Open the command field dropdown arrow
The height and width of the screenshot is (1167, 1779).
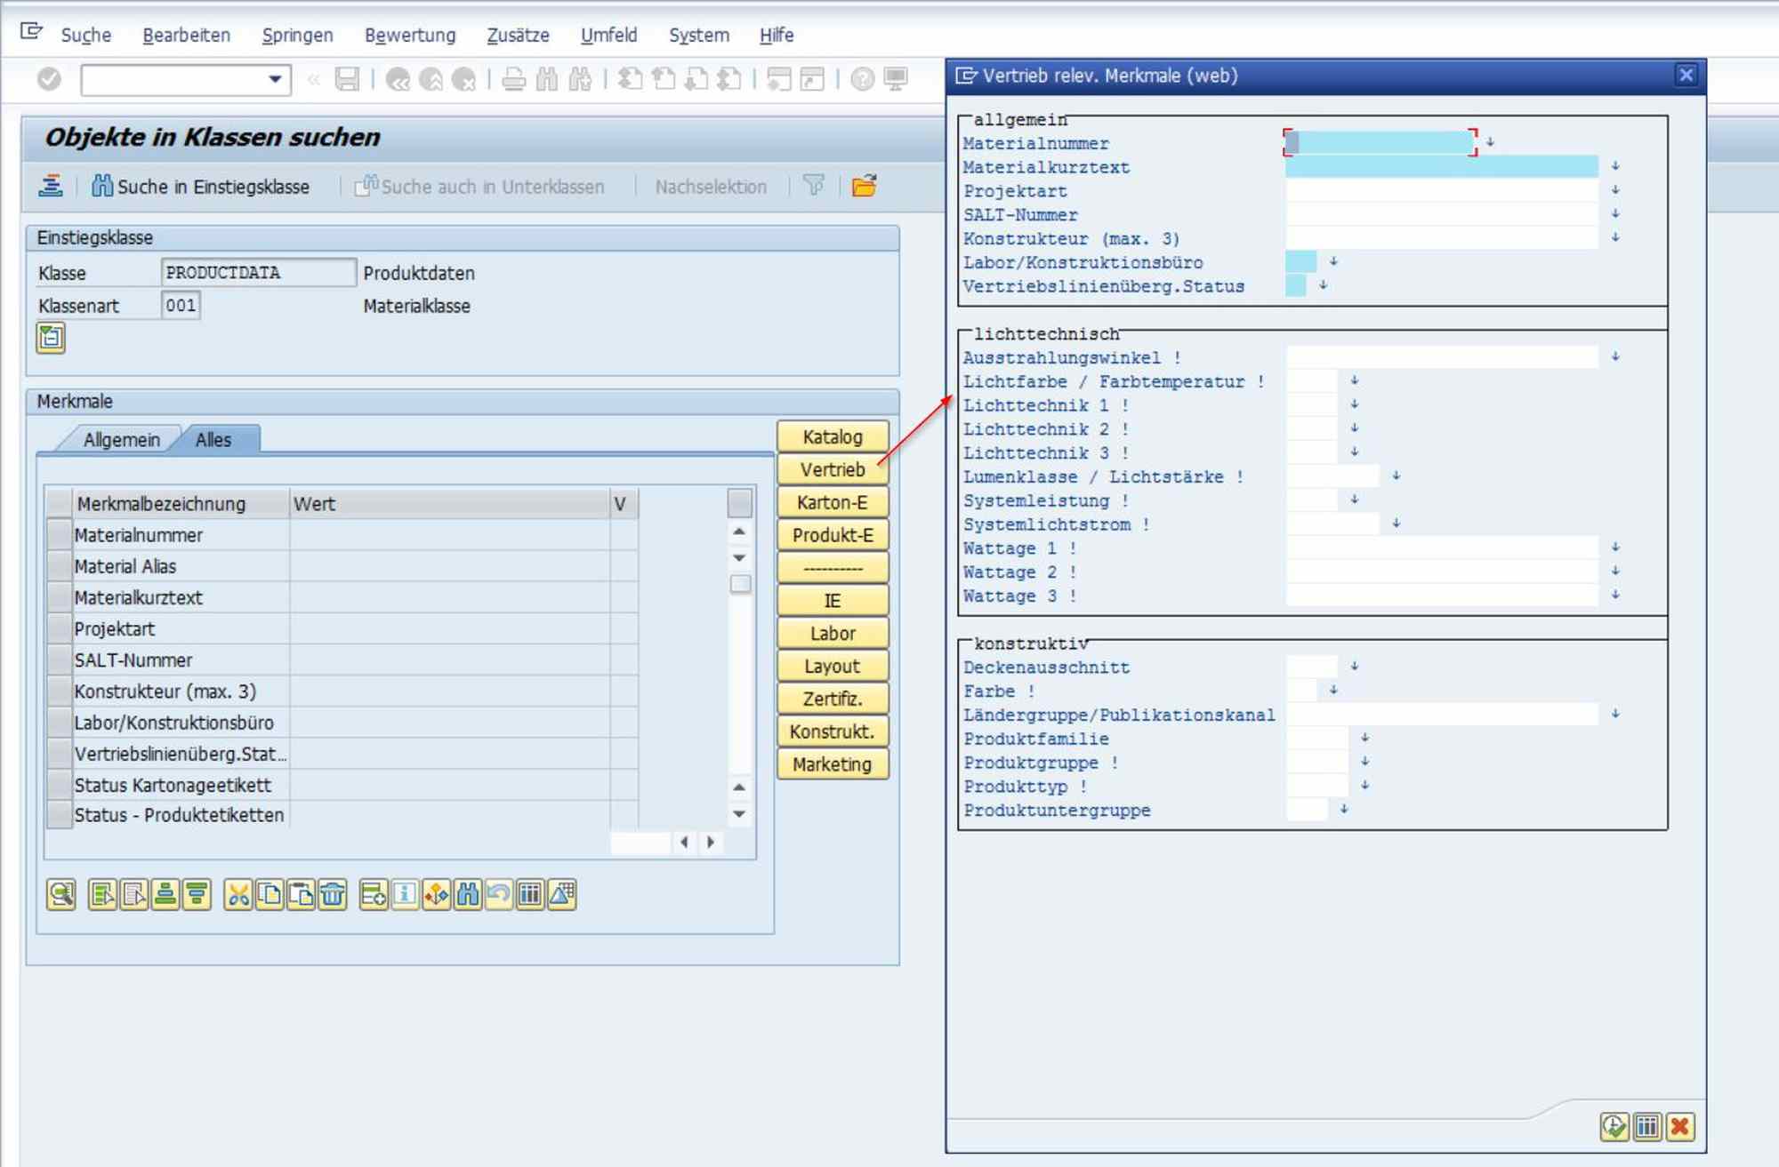tap(275, 79)
